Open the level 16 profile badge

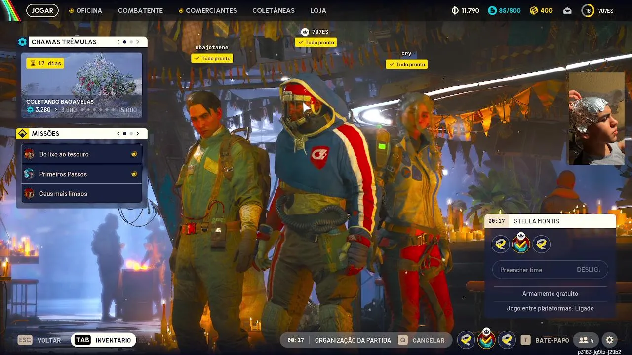tap(588, 10)
